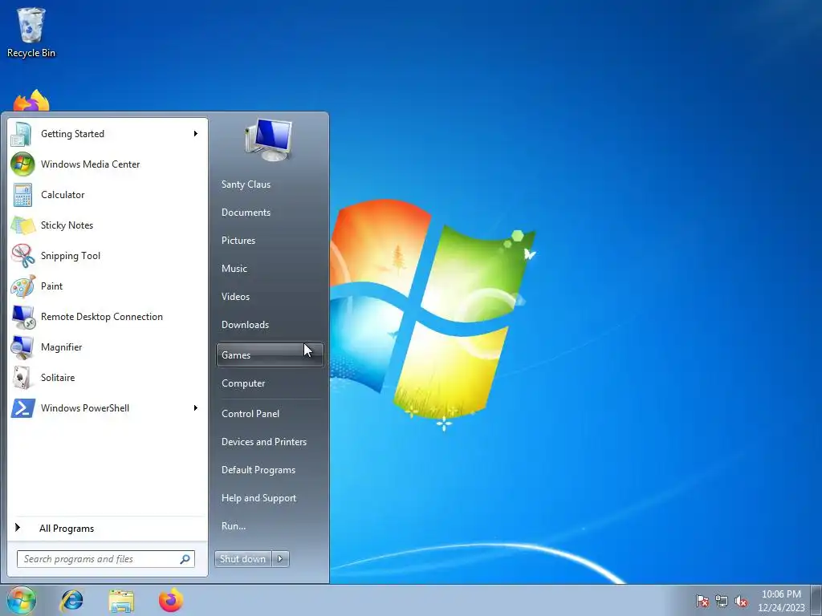This screenshot has width=822, height=616.
Task: Select the Solitaire label text
Action: [58, 378]
